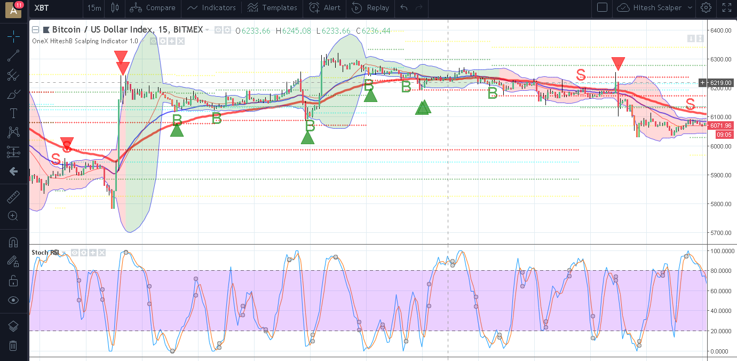Collapse the chart legend with the minus control

pos(35,29)
